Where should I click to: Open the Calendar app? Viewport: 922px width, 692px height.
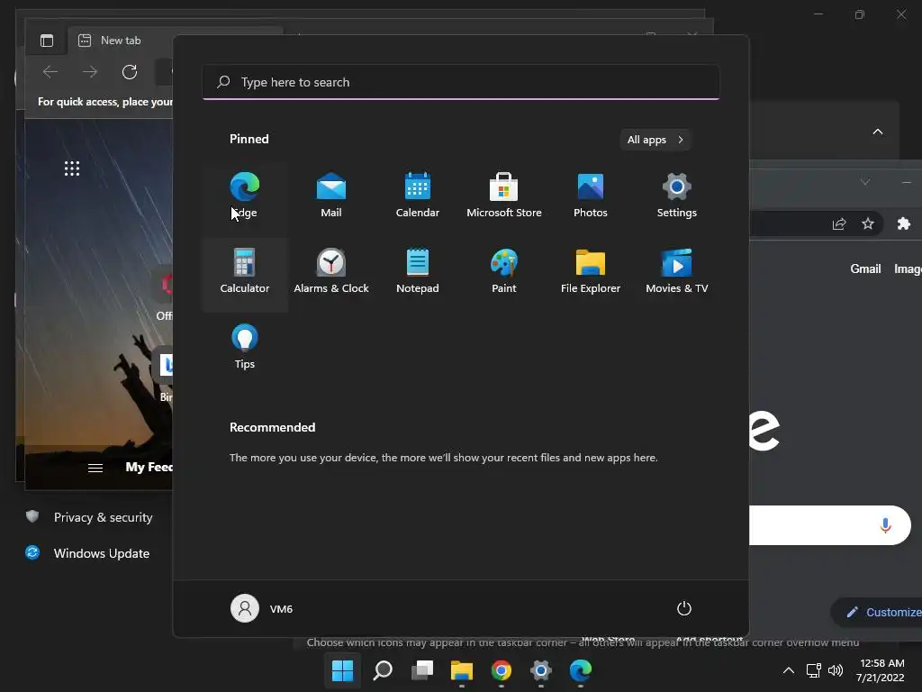pyautogui.click(x=418, y=196)
